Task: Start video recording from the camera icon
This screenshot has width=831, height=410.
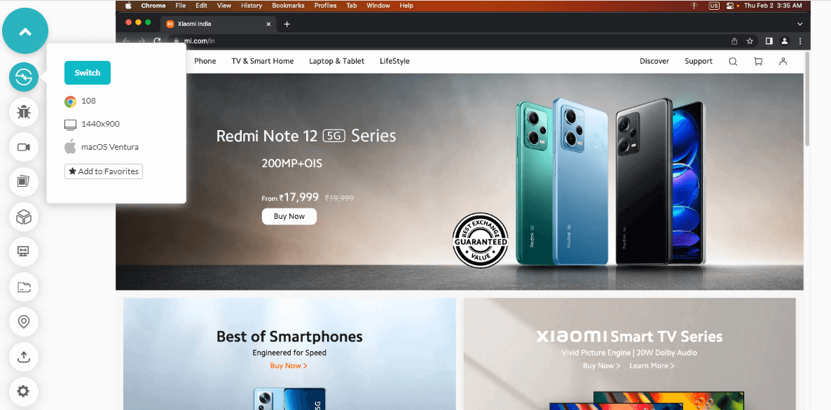Action: click(24, 147)
